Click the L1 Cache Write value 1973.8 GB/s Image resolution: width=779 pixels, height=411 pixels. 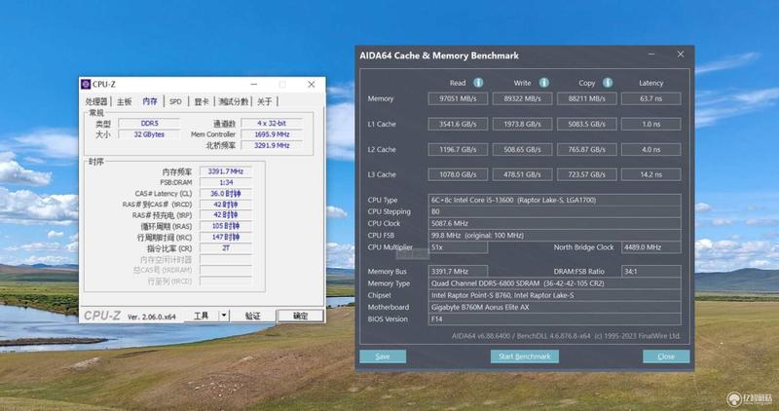[x=522, y=124]
